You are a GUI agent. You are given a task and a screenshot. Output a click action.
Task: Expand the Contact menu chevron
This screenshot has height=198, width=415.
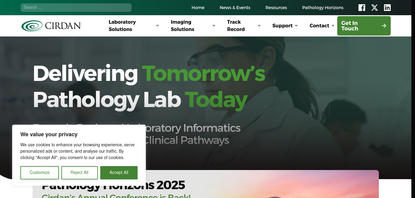point(333,26)
